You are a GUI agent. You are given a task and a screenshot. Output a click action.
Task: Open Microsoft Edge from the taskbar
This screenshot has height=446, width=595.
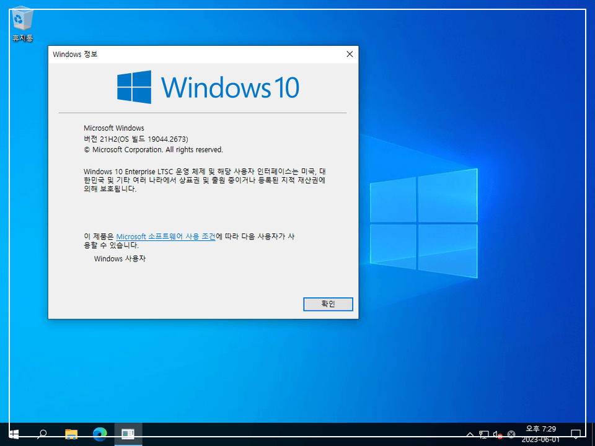[x=99, y=434]
